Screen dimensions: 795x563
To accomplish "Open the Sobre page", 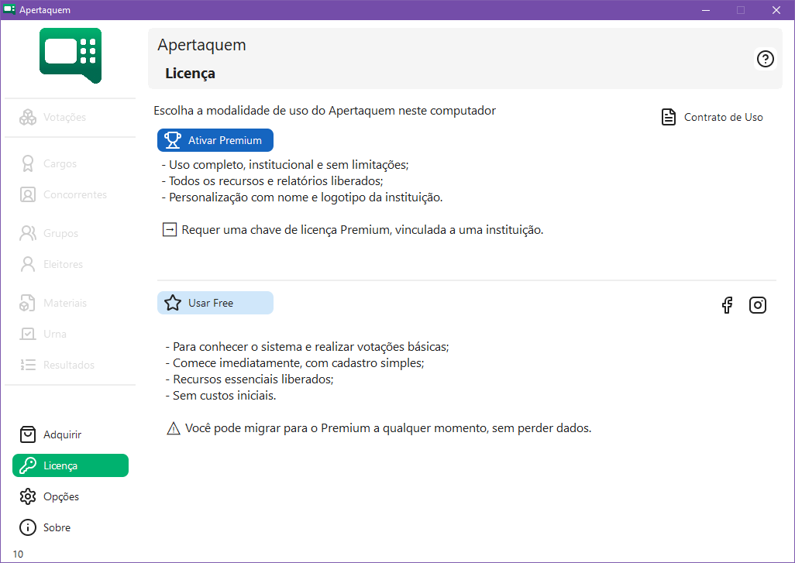I will tap(70, 527).
